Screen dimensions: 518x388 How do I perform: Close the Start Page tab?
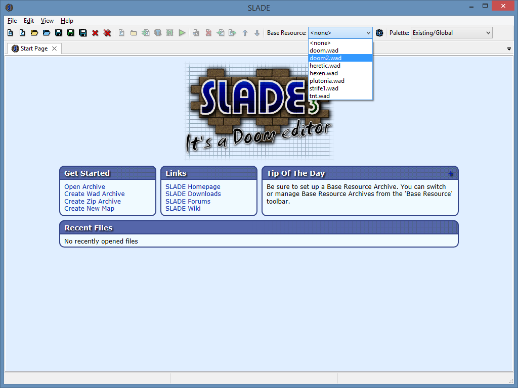[x=55, y=48]
